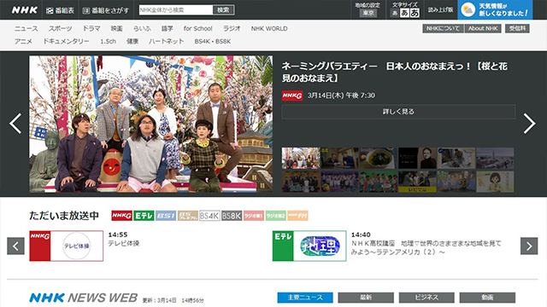Viewport: 547px width, 307px height.
Task: Open the BS4K・BS8K section
Action: click(x=213, y=42)
